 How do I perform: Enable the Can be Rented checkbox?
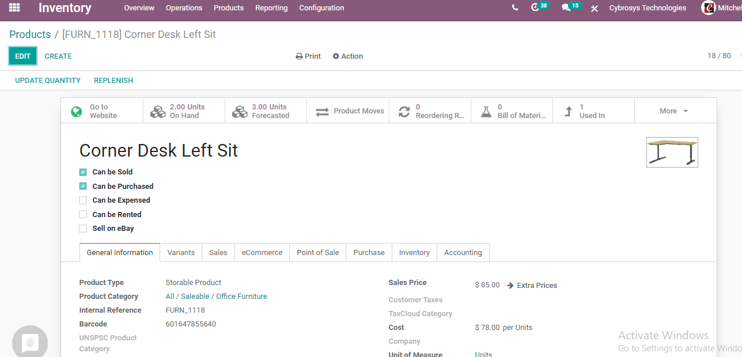(83, 214)
